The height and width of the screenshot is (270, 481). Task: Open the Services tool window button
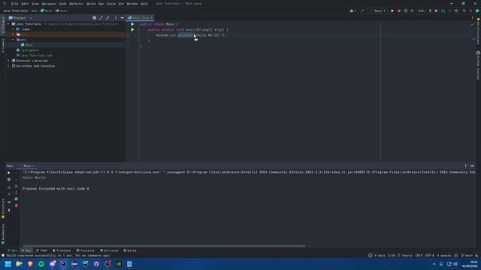(x=109, y=250)
